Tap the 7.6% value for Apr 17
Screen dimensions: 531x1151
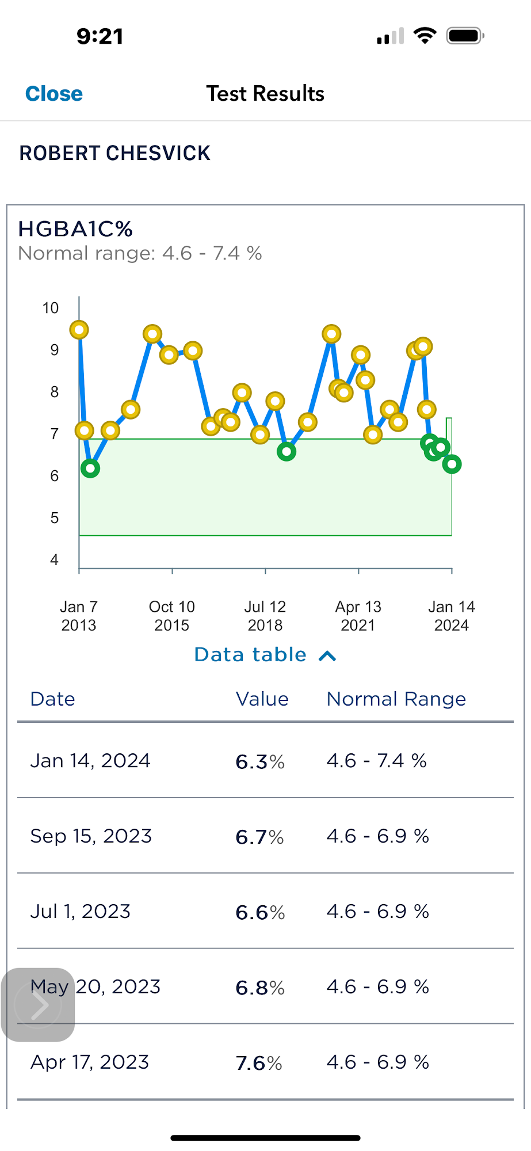point(259,1063)
